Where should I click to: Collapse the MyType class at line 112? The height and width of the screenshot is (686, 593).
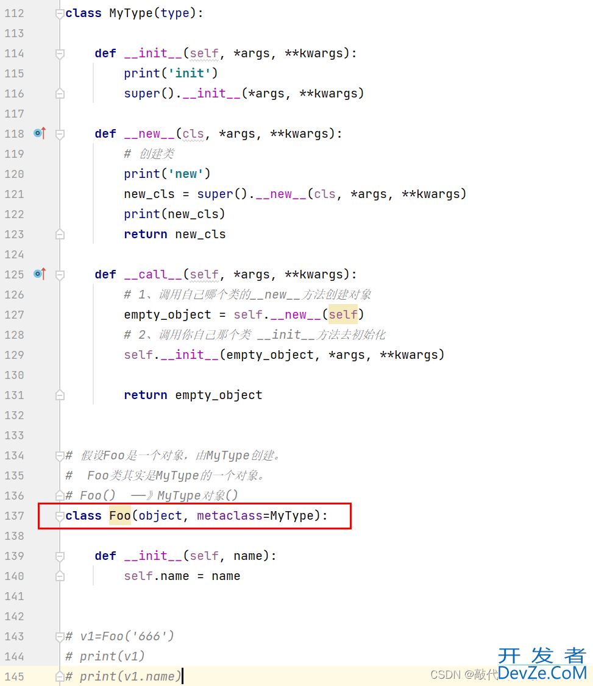click(x=60, y=14)
